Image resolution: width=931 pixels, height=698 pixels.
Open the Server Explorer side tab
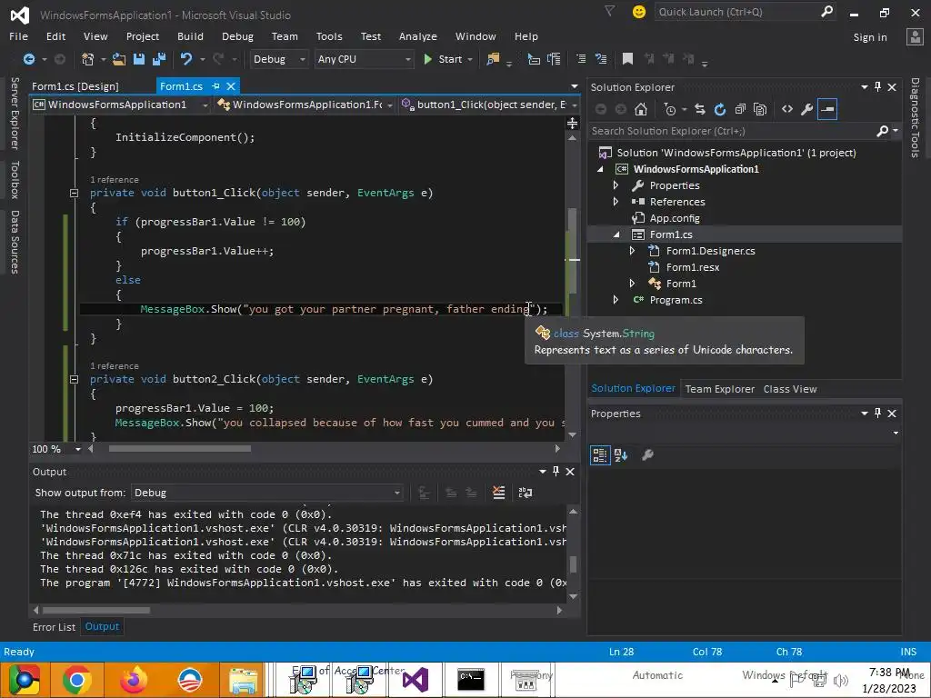click(15, 113)
